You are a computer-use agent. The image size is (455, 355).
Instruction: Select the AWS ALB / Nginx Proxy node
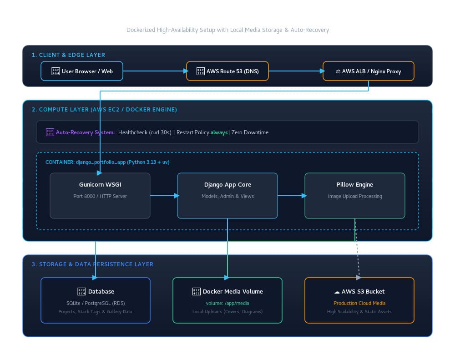click(368, 71)
